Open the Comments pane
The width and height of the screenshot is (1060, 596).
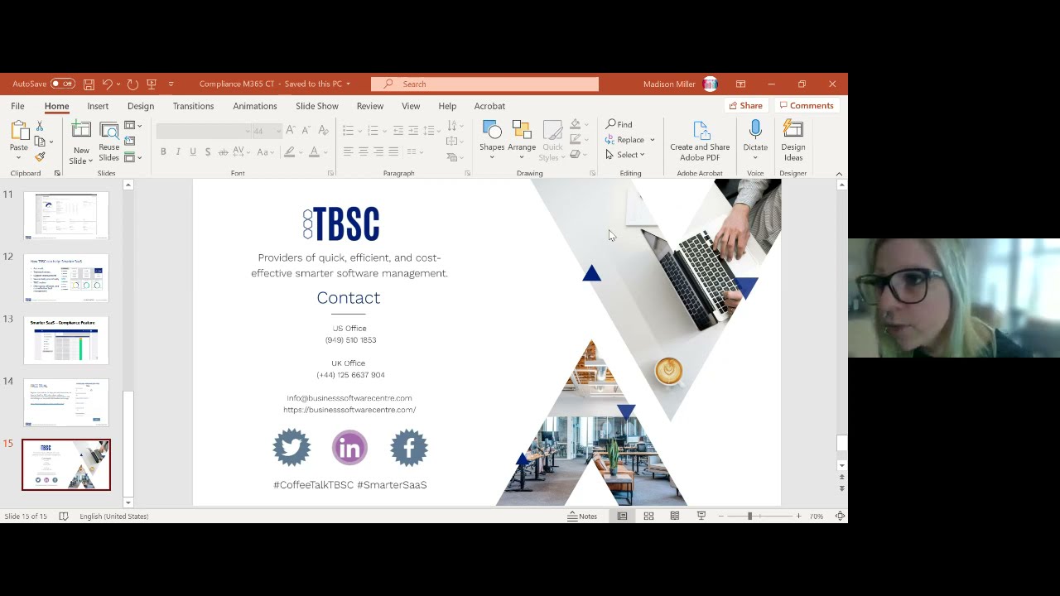[807, 106]
